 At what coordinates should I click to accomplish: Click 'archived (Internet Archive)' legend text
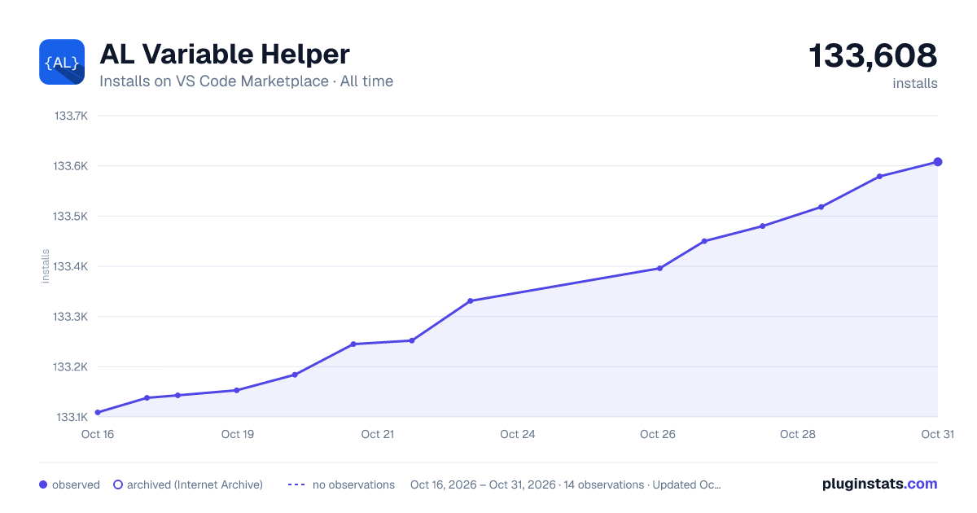[195, 484]
